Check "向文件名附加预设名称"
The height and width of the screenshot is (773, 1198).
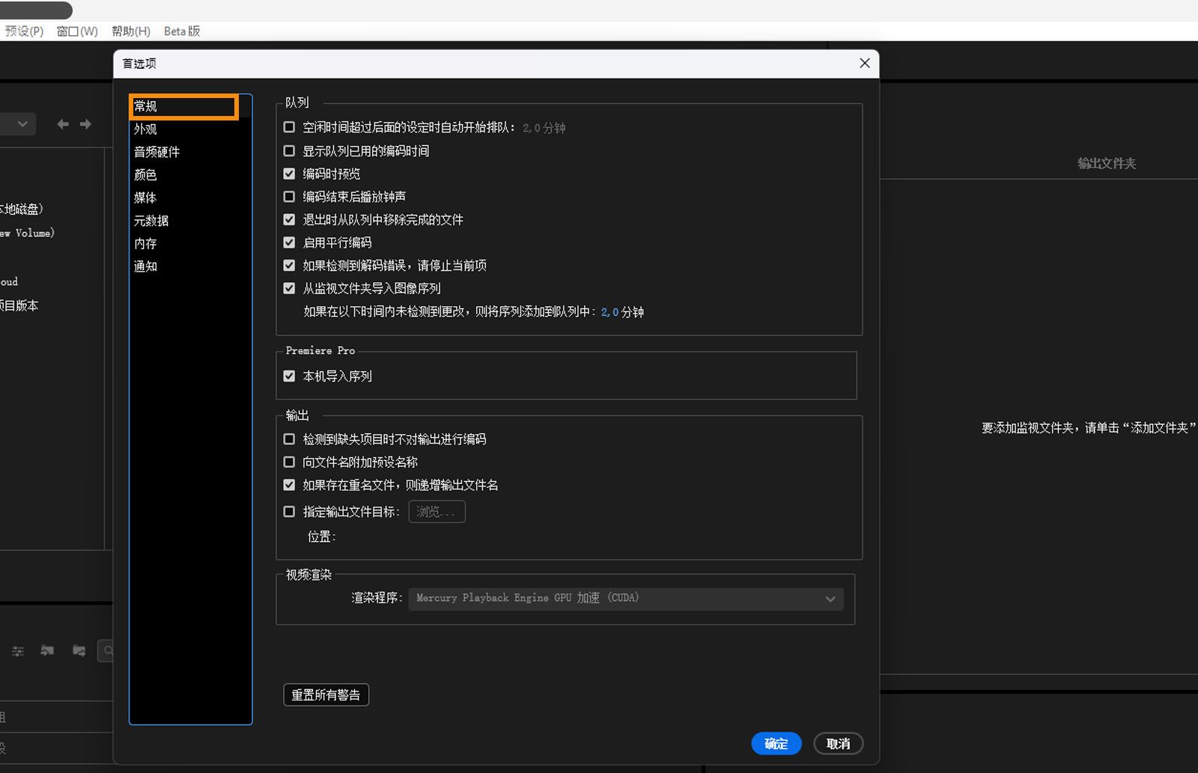pyautogui.click(x=289, y=462)
